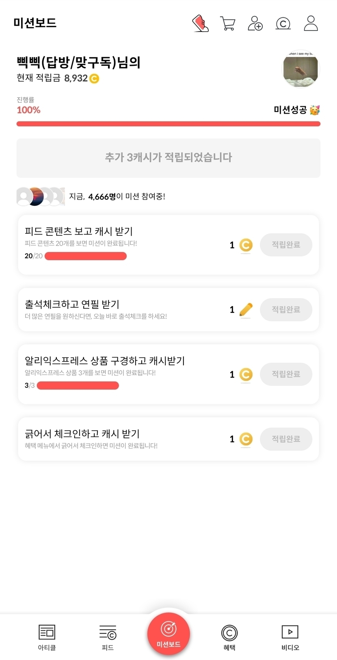Tap the 추가 3캐시가 적립되었습니다 banner
This screenshot has width=337, height=660.
pos(168,158)
